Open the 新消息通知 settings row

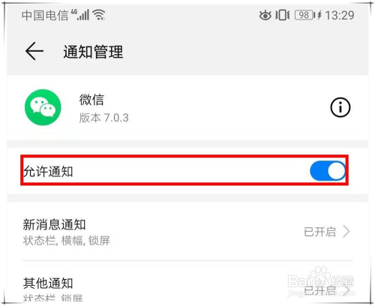pyautogui.click(x=187, y=232)
